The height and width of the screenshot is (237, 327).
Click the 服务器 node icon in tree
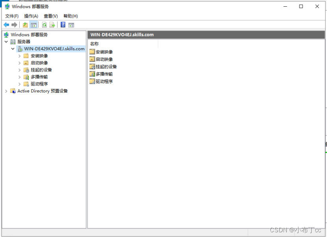13,42
